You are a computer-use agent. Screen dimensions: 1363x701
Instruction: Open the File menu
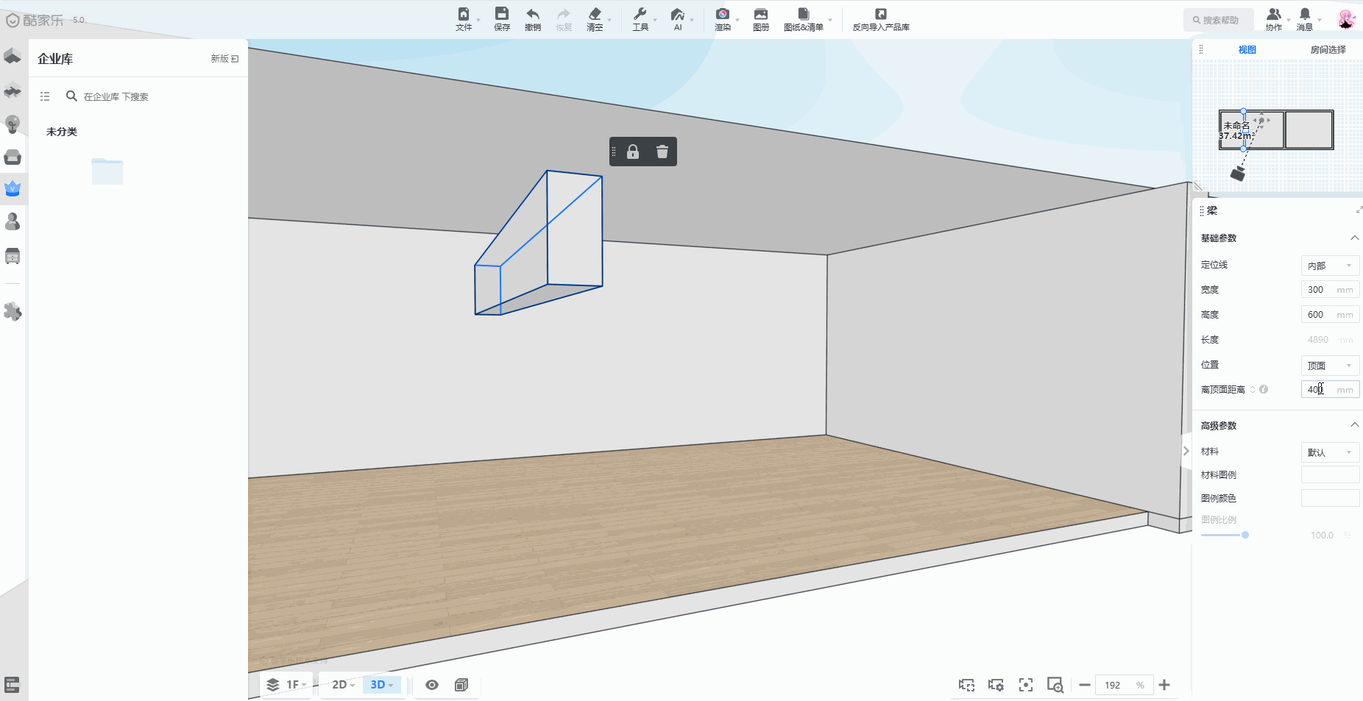[x=464, y=18]
